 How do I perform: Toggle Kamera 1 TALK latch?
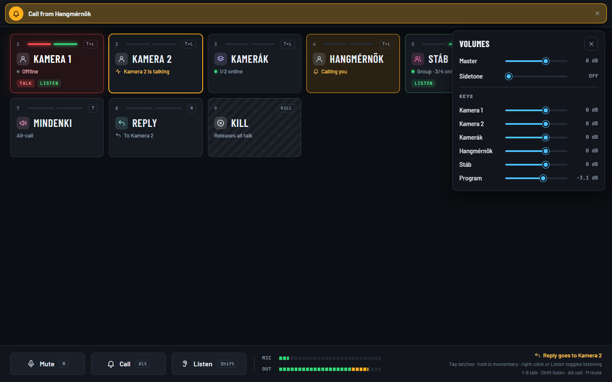tap(25, 83)
